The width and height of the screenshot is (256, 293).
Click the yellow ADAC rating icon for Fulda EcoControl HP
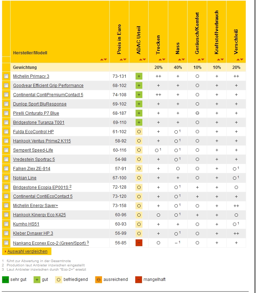coord(139,132)
